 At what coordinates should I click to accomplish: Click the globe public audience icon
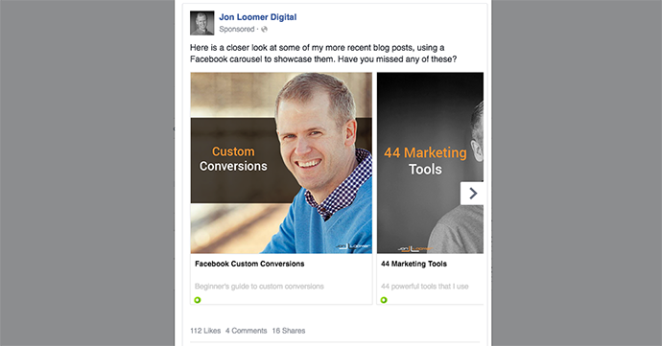tap(264, 29)
